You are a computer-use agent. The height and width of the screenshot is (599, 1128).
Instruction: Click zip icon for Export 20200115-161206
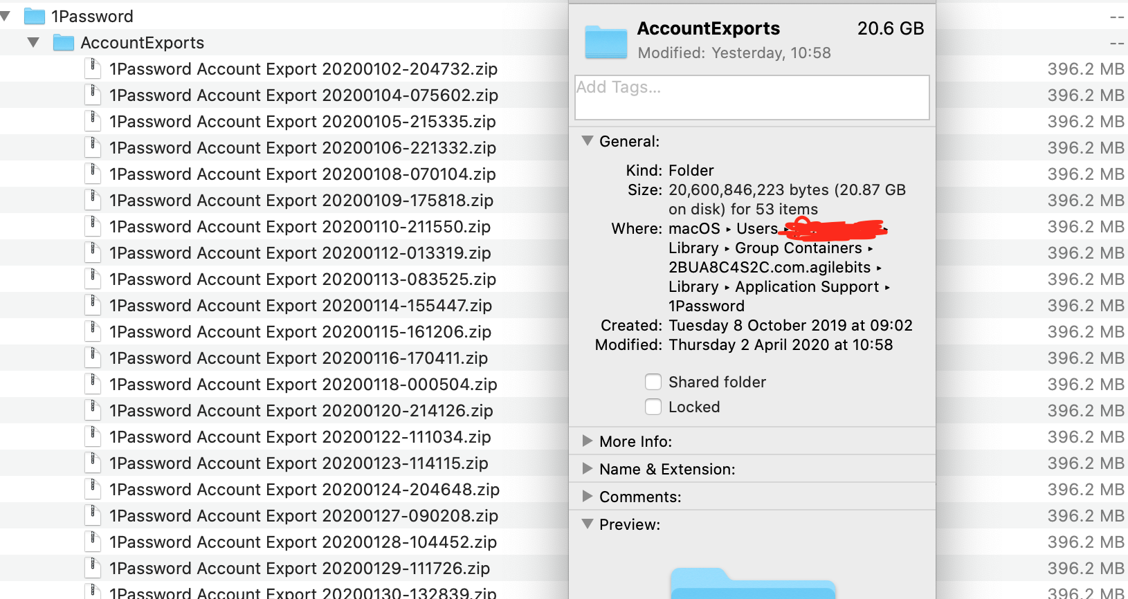93,331
